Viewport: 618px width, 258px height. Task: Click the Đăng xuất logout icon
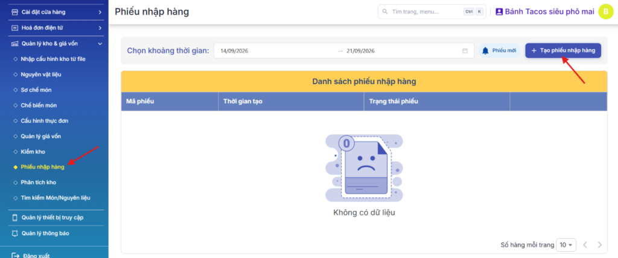pos(15,256)
